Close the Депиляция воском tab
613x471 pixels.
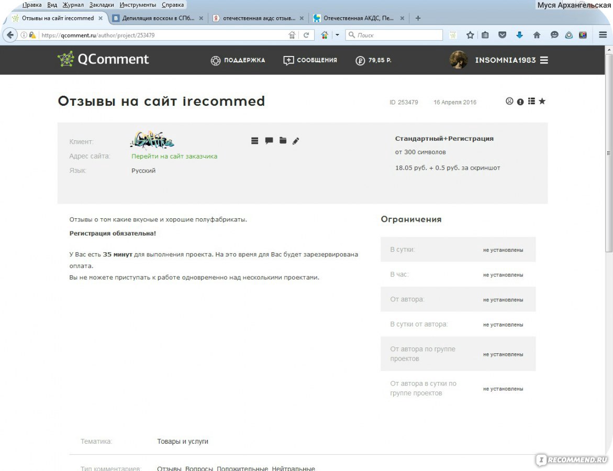click(201, 18)
